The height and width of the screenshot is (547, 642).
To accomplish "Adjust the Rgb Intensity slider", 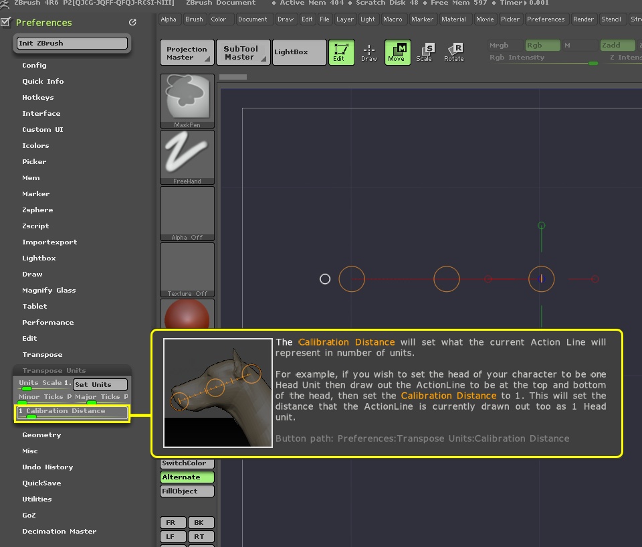I will point(544,58).
